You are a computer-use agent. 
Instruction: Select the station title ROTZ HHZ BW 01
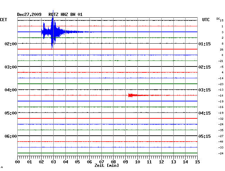click(65, 15)
